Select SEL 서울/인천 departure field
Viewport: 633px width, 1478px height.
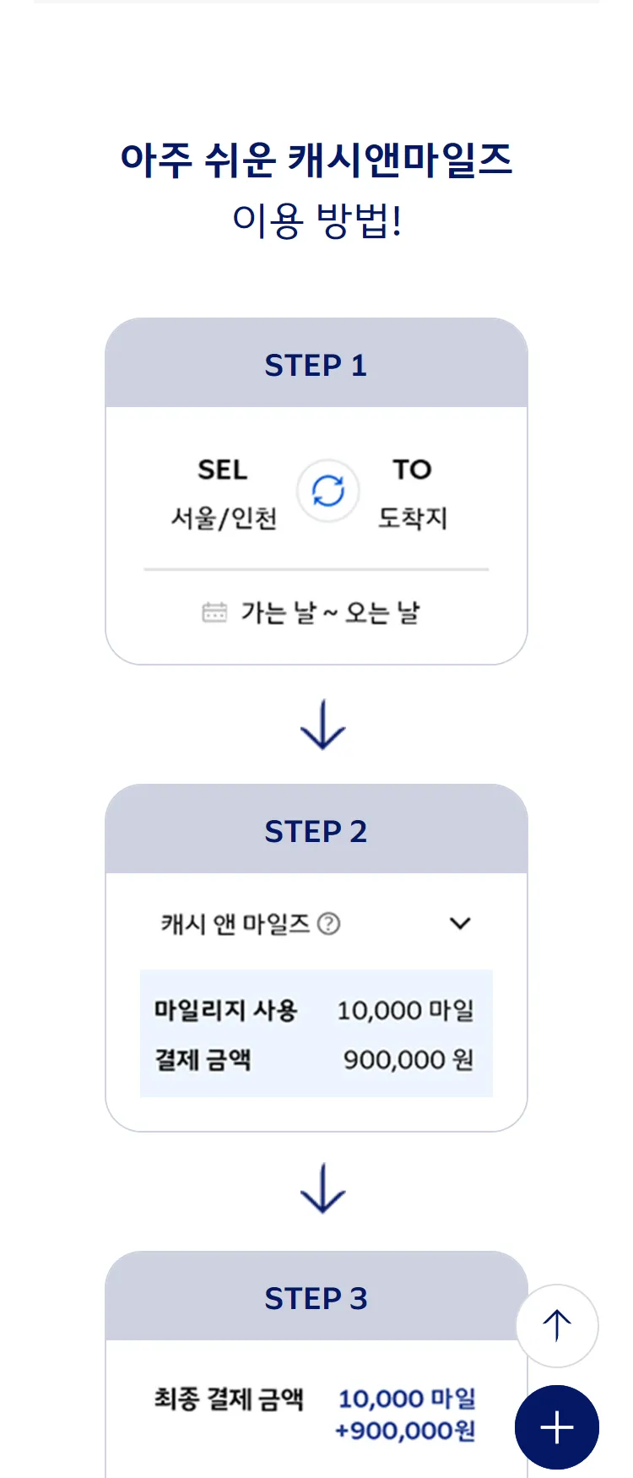pos(224,494)
